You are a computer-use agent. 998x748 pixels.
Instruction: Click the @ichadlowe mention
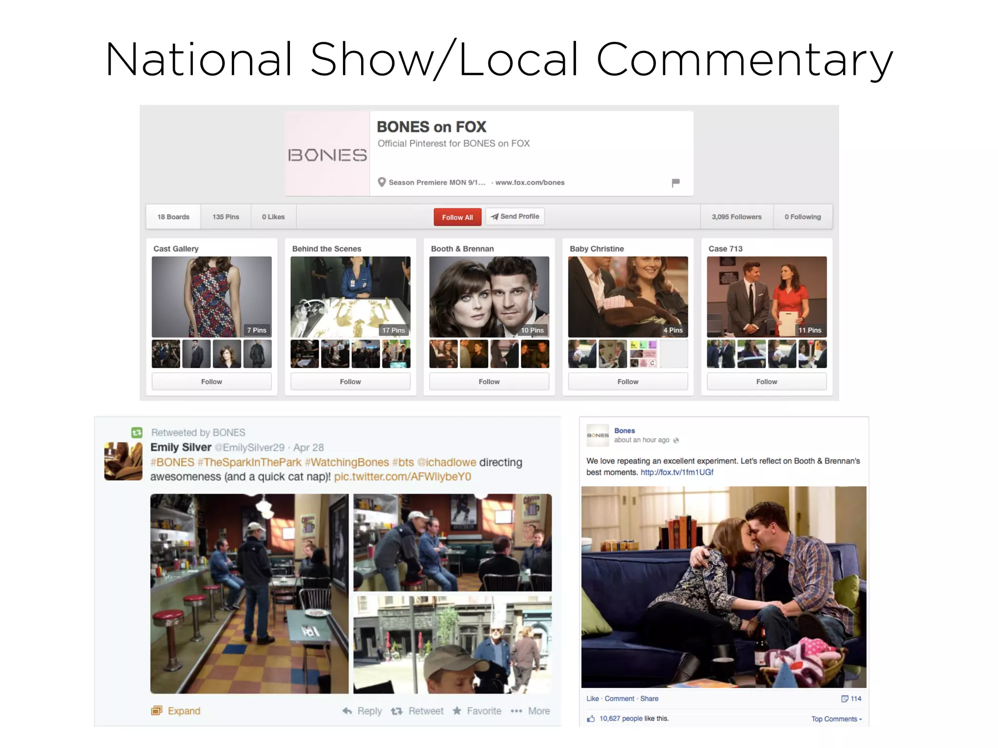pos(447,462)
